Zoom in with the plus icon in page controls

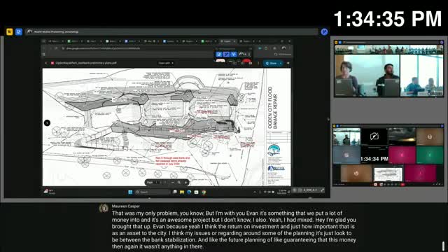(186, 182)
